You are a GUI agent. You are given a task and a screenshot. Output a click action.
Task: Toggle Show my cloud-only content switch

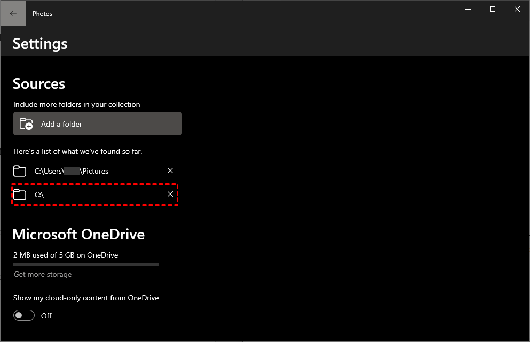pos(24,315)
